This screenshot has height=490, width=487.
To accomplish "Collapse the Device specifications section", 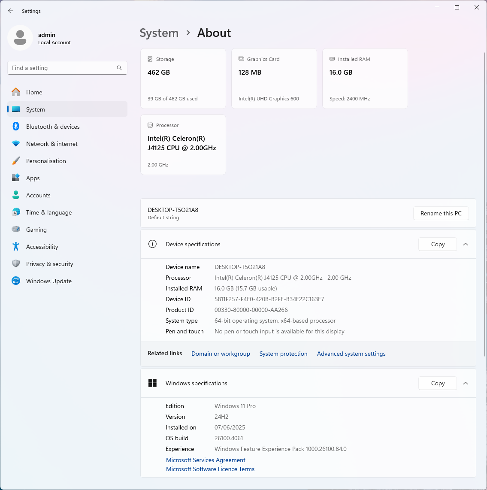I will click(466, 244).
